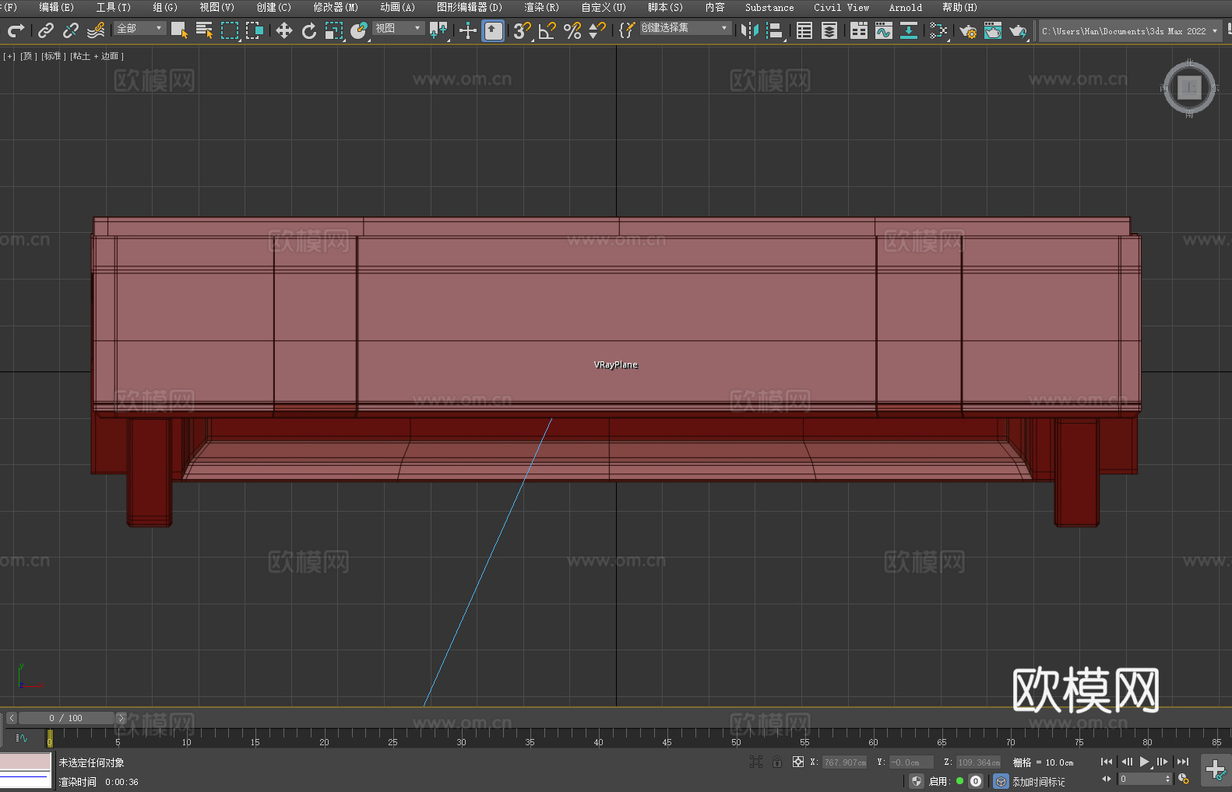Select the Link tool
The width and height of the screenshot is (1232, 792).
46,30
